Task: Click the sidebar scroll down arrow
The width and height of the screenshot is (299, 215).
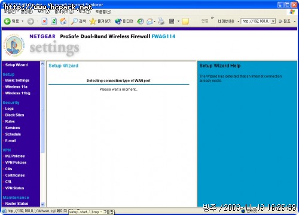Action: [42, 204]
